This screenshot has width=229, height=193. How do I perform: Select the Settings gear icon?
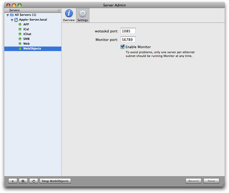[82, 14]
